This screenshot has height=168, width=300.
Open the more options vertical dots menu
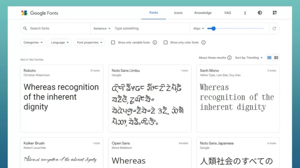[x=245, y=13]
